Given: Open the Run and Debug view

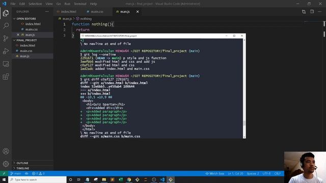Looking at the screenshot, I should 6,51.
